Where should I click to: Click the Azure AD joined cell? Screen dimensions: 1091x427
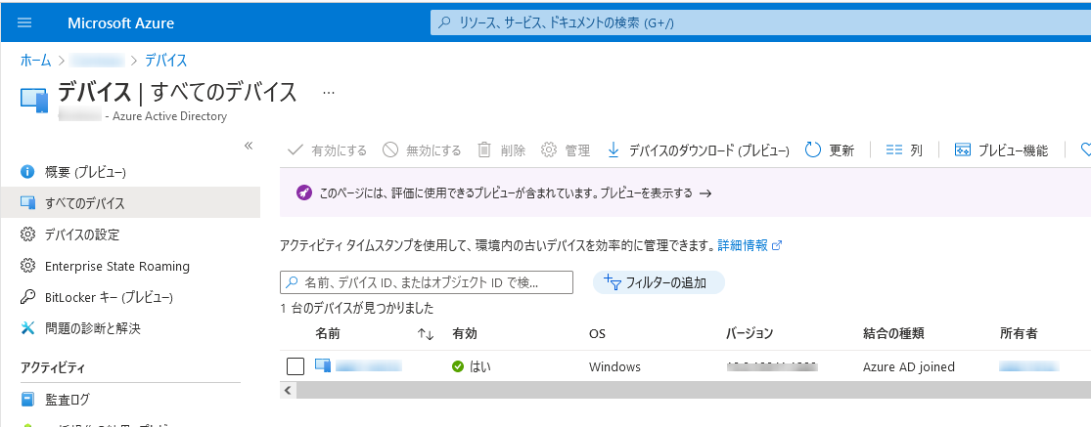pos(909,366)
